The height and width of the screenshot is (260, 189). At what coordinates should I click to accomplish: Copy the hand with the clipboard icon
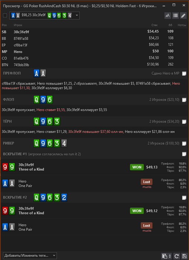[164, 256]
